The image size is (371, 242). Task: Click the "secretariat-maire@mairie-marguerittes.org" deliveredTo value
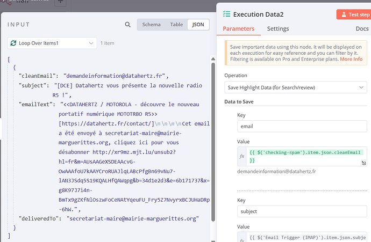(133, 218)
